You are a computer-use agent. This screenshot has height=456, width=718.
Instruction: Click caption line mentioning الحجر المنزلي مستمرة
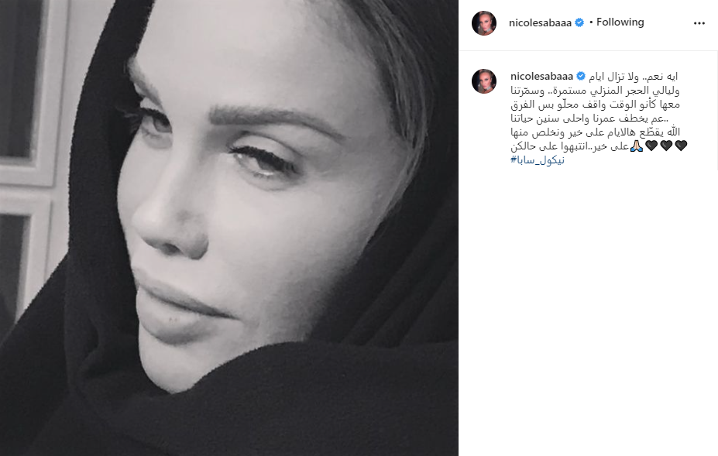pos(596,91)
